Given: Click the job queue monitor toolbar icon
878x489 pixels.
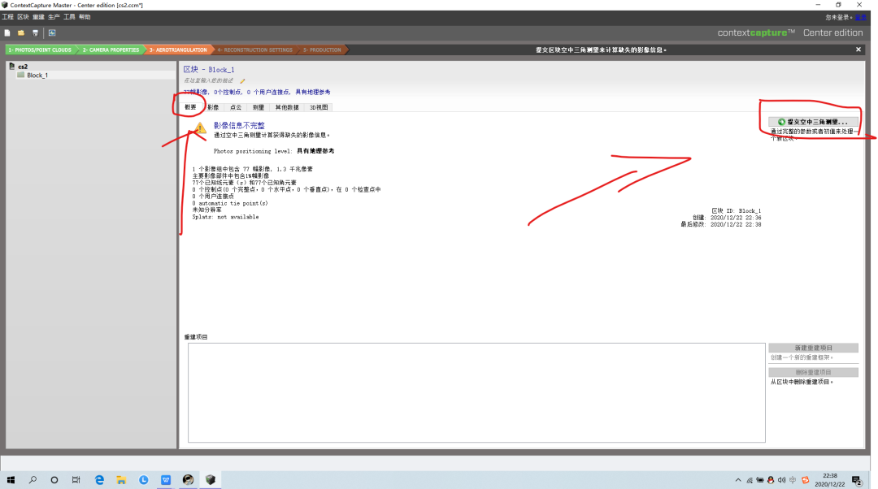Looking at the screenshot, I should [x=52, y=33].
